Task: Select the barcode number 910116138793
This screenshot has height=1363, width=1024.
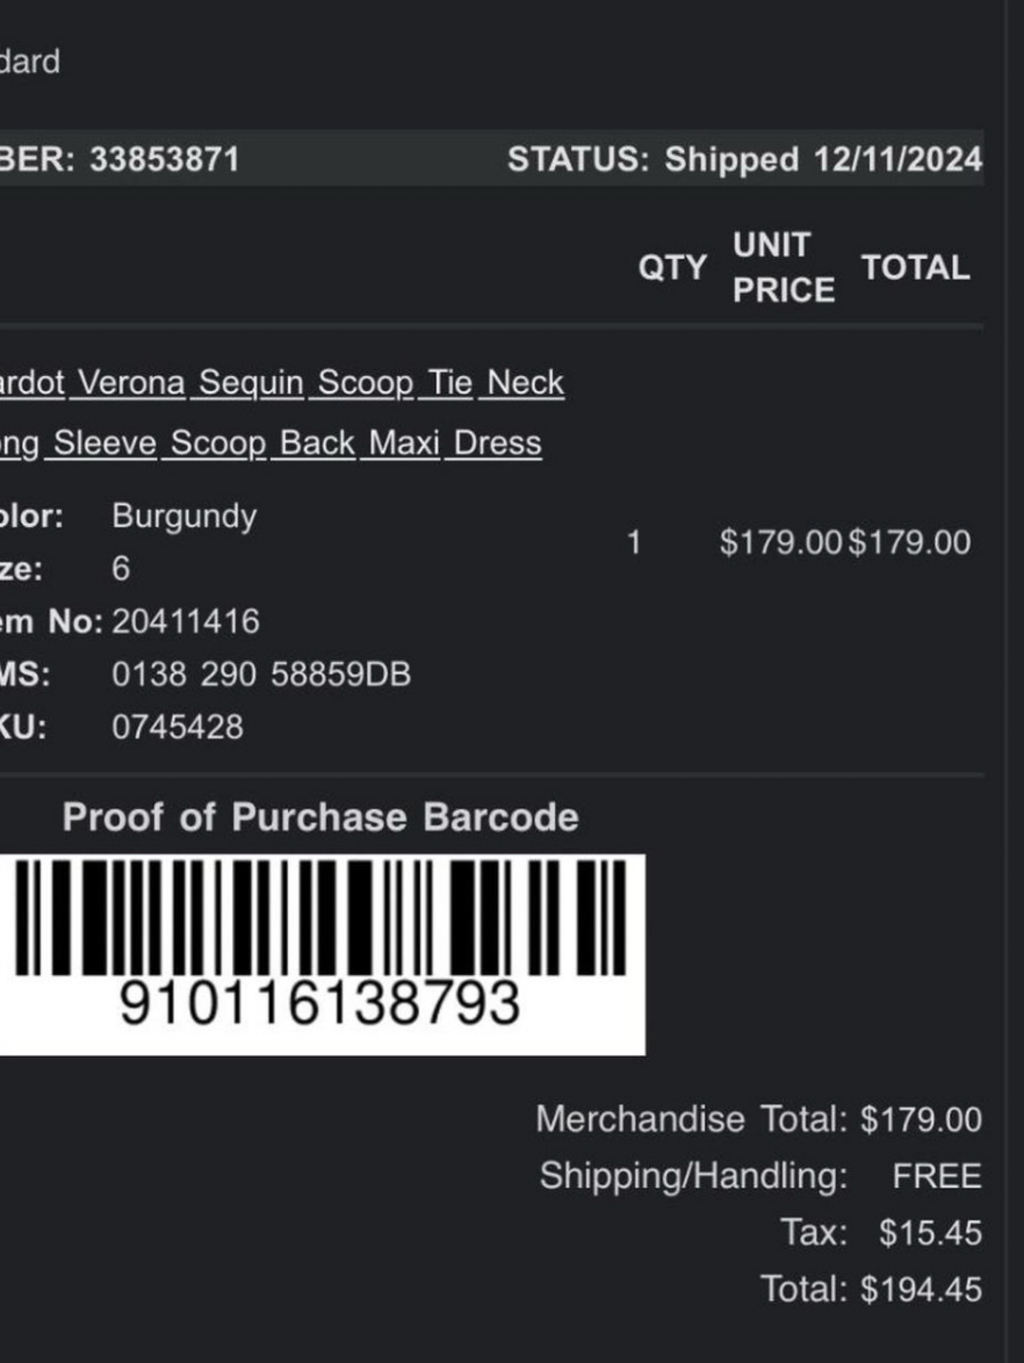Action: pos(320,1003)
